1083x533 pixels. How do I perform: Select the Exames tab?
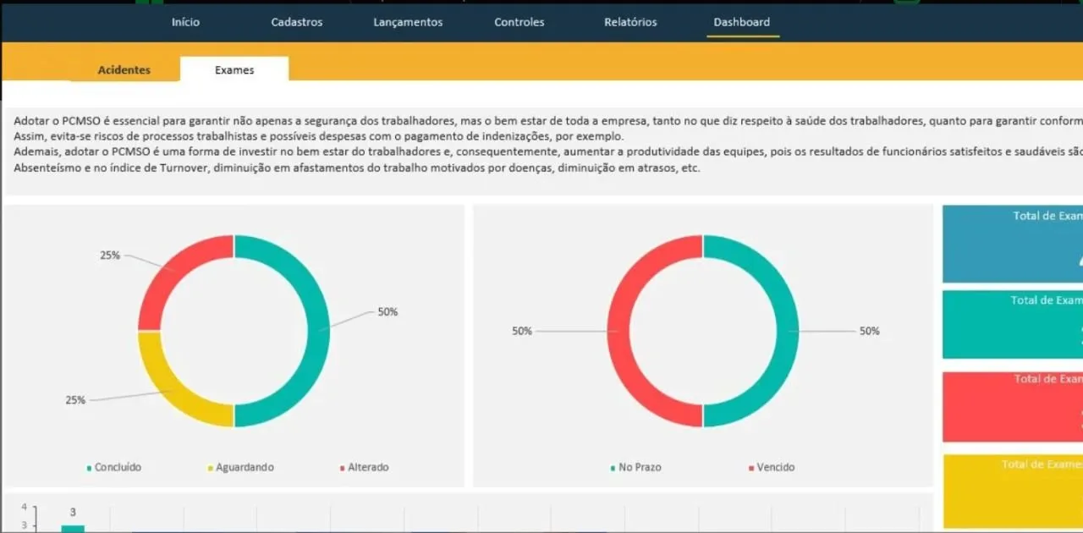click(234, 70)
